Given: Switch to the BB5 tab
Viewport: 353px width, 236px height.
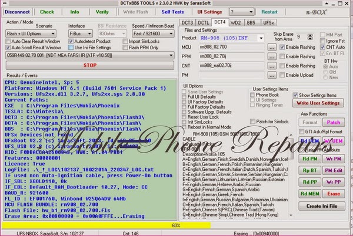Looking at the screenshot, I should [251, 23].
